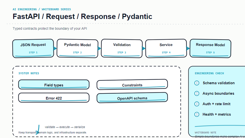This screenshot has width=245, height=138.
Task: Click the SYSTEM NOTES heading
Action: point(29,73)
